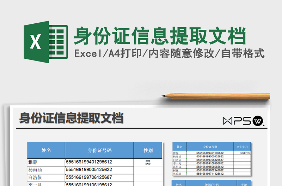Click the large green 身份证信息提取文档 title

coord(160,36)
